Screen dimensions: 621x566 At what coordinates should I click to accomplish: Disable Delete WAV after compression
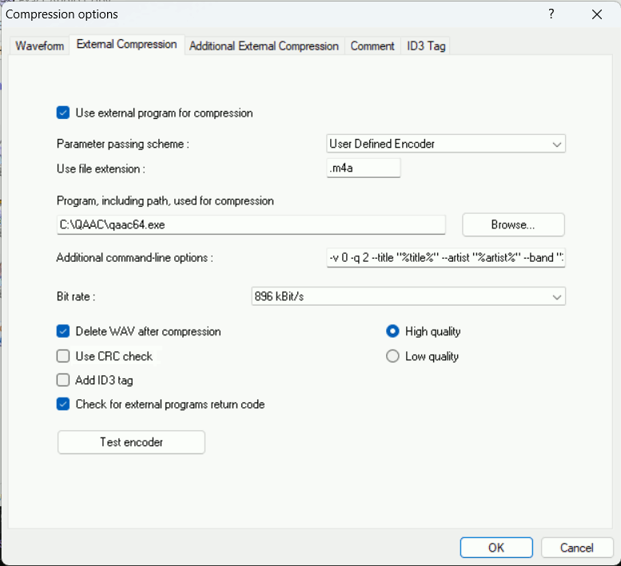[64, 331]
